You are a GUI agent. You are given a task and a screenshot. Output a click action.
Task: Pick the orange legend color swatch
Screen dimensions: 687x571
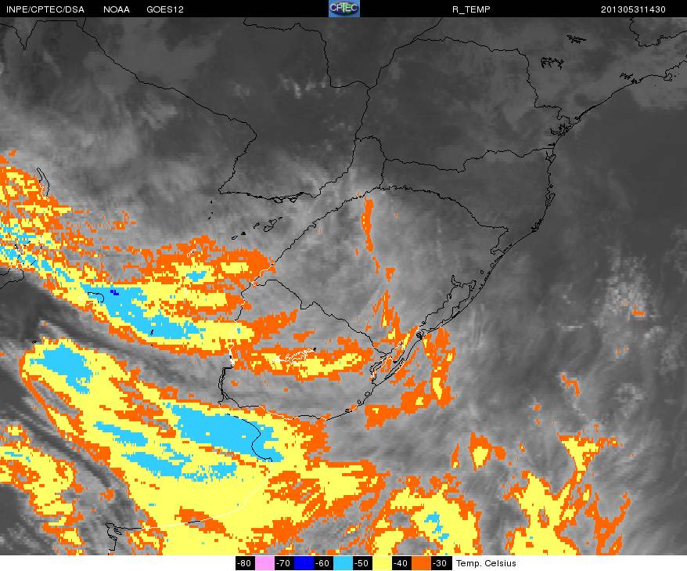point(421,563)
